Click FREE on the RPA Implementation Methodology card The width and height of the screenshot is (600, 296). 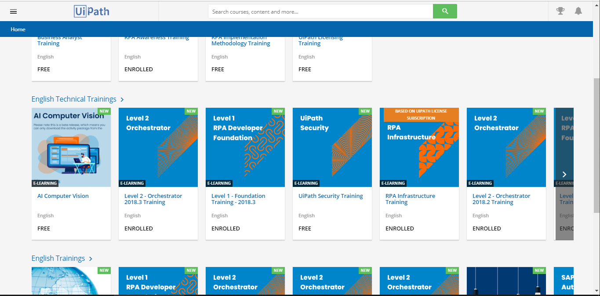click(218, 69)
